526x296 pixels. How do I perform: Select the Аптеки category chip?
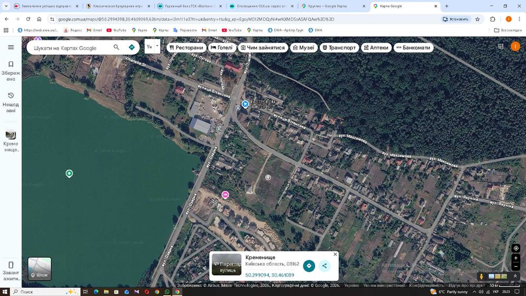coord(376,48)
